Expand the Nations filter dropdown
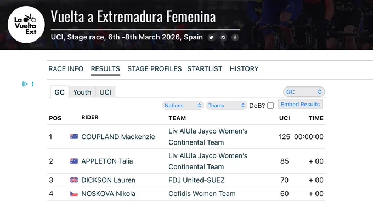This screenshot has width=373, height=202. [x=183, y=106]
